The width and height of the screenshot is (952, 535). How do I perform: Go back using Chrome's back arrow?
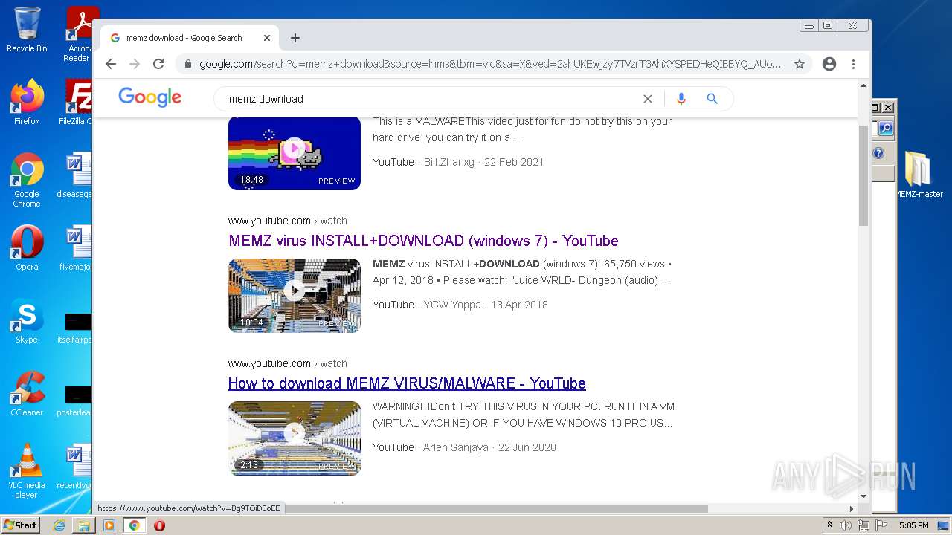pos(111,64)
